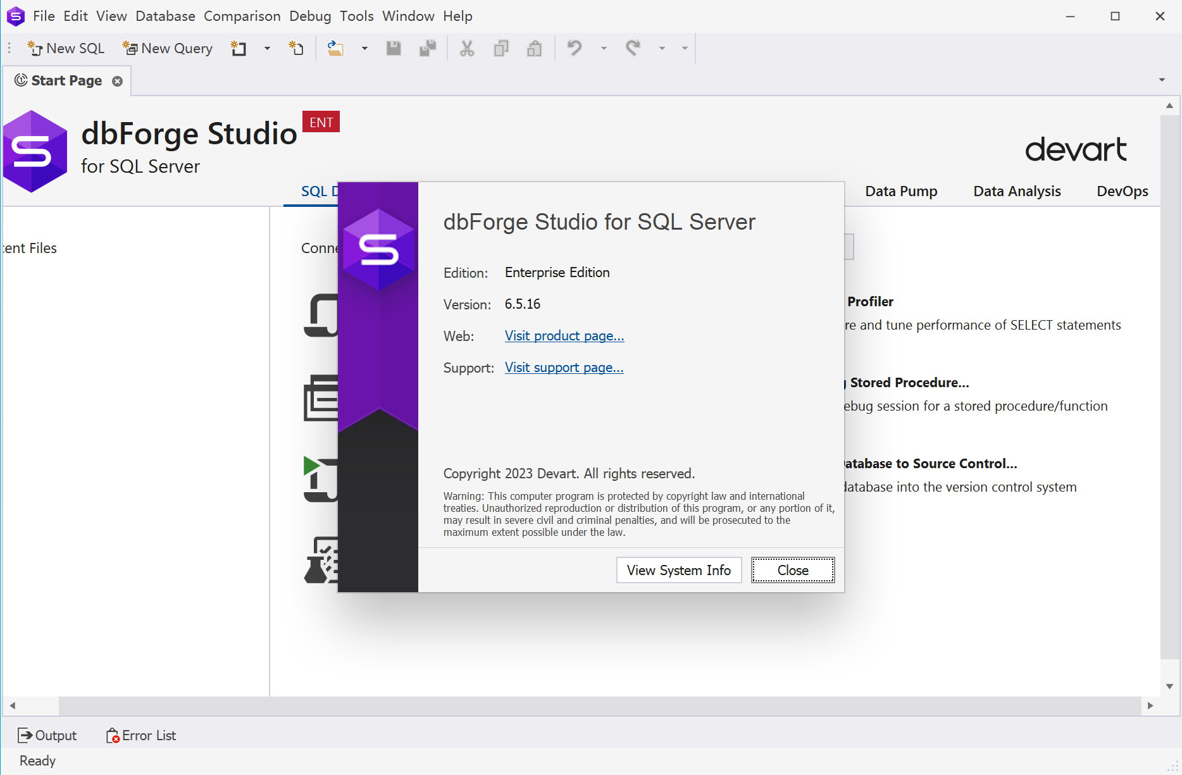Click the Copy icon
Viewport: 1182px width, 775px height.
tap(501, 49)
